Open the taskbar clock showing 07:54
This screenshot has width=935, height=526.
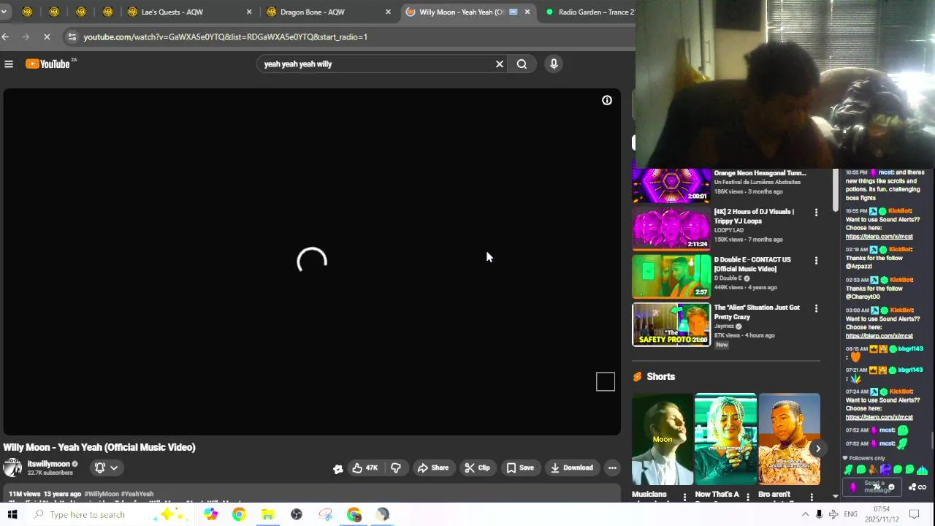coord(882,514)
